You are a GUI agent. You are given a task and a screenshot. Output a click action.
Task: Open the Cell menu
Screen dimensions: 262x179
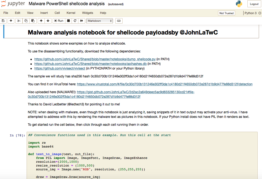[x=57, y=13]
